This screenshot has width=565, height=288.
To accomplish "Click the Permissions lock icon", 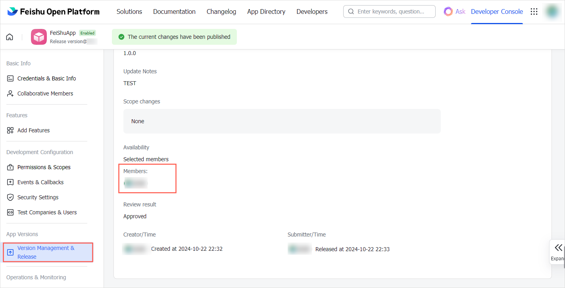I will 10,167.
